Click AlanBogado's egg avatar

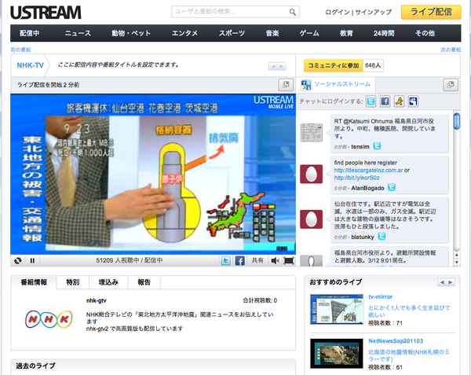(x=311, y=174)
